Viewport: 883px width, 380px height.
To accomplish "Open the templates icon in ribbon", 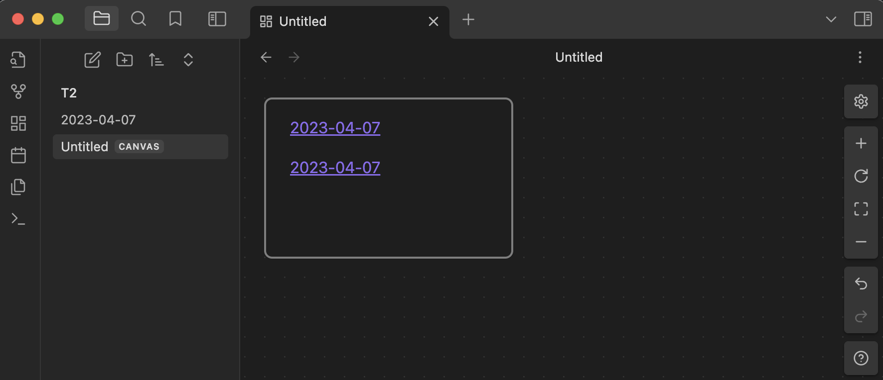I will 18,187.
